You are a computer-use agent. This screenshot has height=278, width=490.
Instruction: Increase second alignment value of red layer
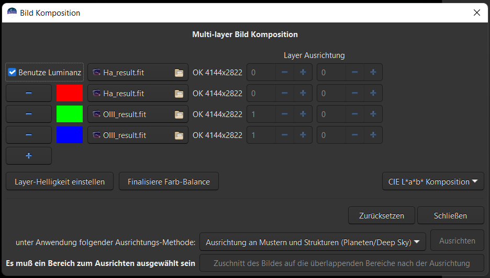click(x=373, y=94)
